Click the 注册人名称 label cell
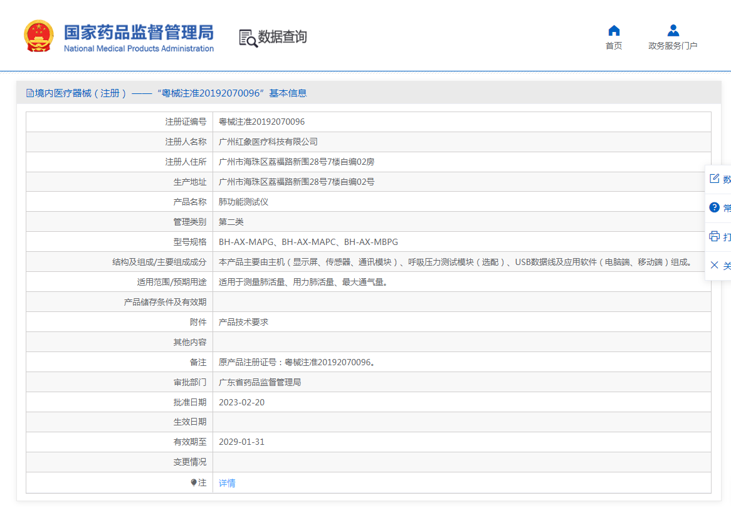Image resolution: width=731 pixels, height=515 pixels. coord(119,142)
